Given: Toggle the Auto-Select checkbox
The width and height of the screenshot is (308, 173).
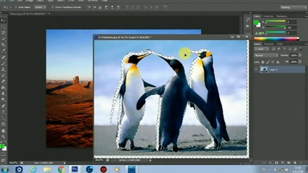Looking at the screenshot, I should pos(16,7).
